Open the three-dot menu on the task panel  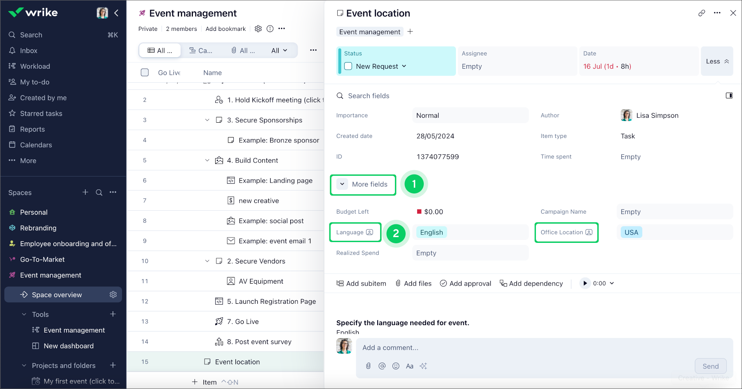tap(717, 13)
